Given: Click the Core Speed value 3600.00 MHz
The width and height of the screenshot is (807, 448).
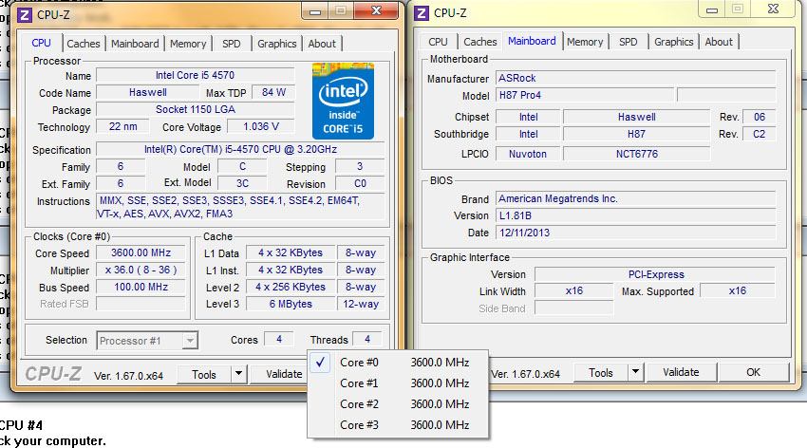Looking at the screenshot, I should coord(141,253).
